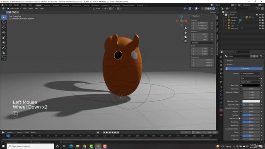The image size is (265, 149).
Task: Toggle snapping magnet in viewport header
Action: [110, 8]
